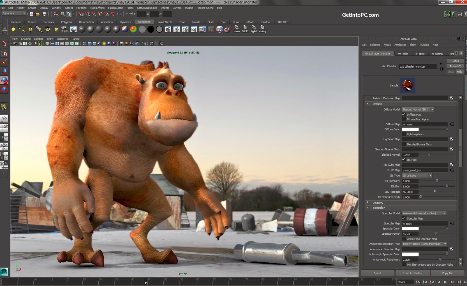Click the dx11Shader name input field
This screenshot has width=467, height=286.
click(418, 66)
